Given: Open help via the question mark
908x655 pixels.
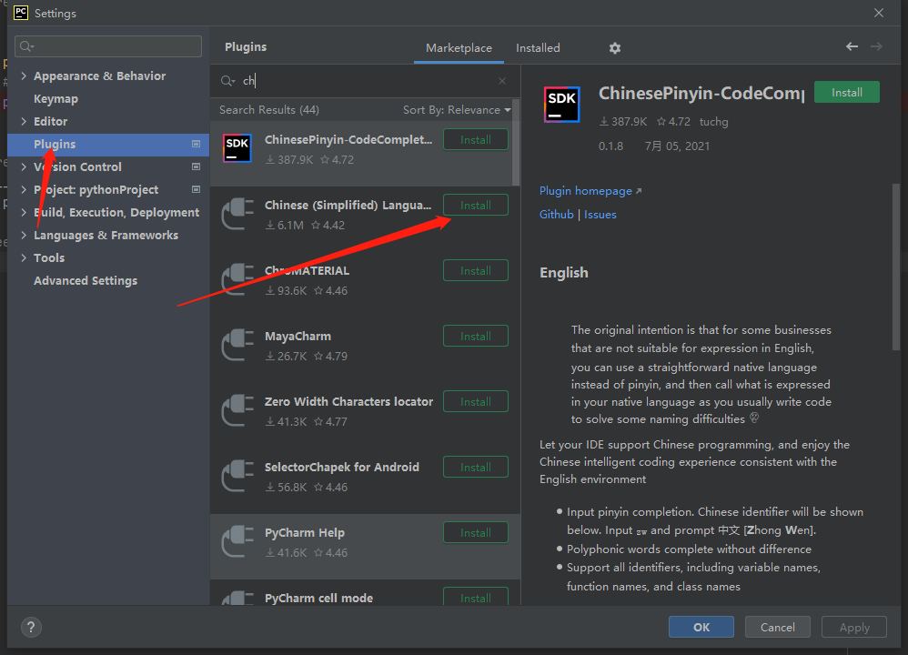Looking at the screenshot, I should (x=31, y=627).
